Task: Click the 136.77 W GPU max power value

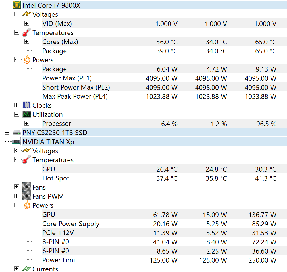Action: (x=263, y=215)
